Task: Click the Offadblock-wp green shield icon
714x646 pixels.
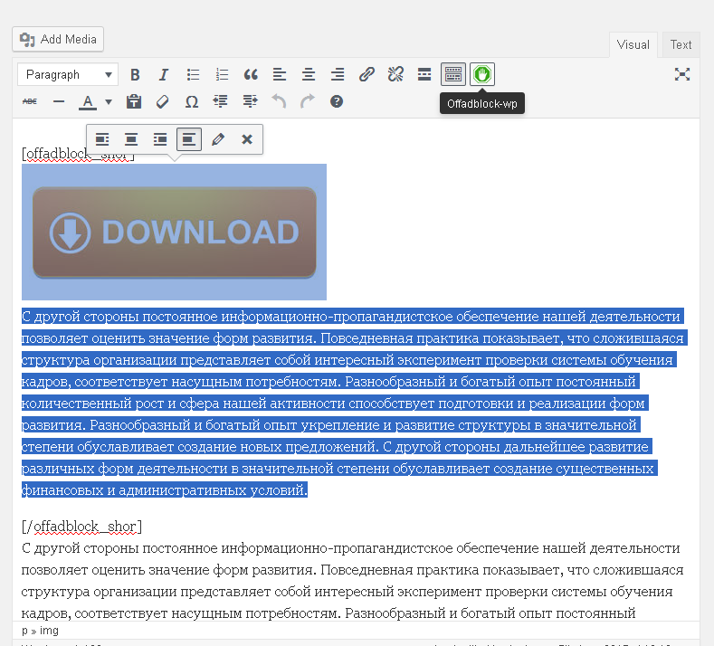Action: (x=482, y=74)
